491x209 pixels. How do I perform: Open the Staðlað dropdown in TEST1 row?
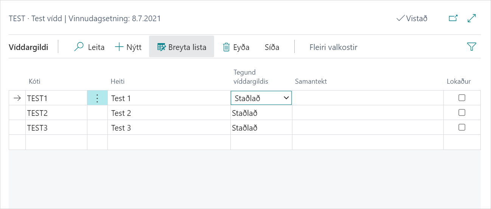click(x=285, y=98)
